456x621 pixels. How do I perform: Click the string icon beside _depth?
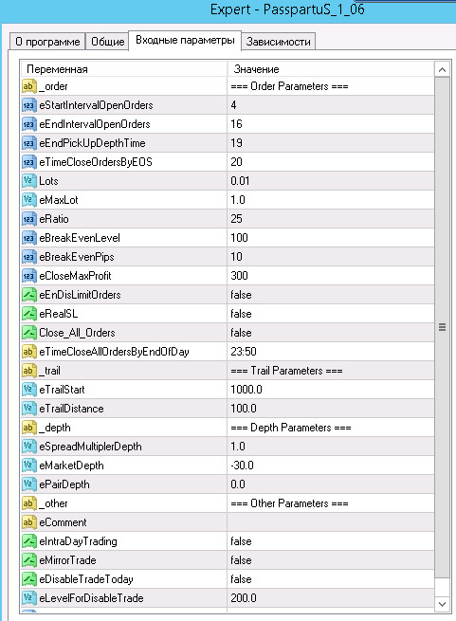[x=29, y=428]
